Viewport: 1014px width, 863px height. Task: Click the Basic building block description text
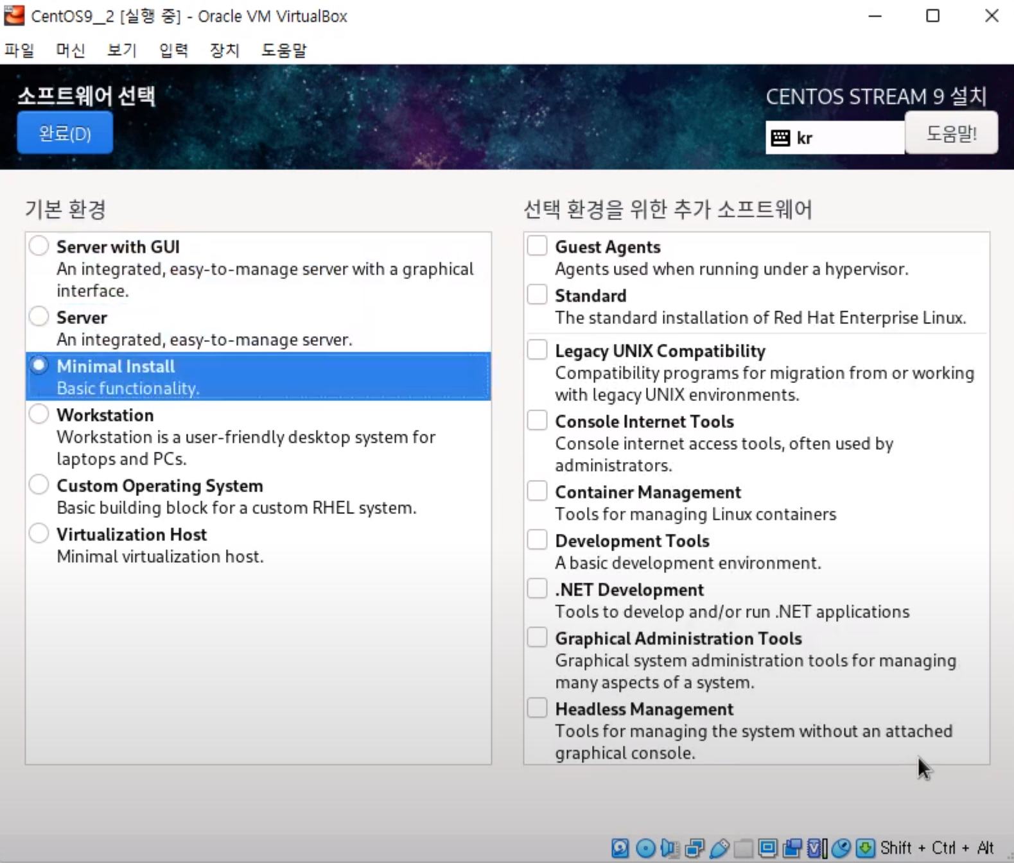[236, 508]
